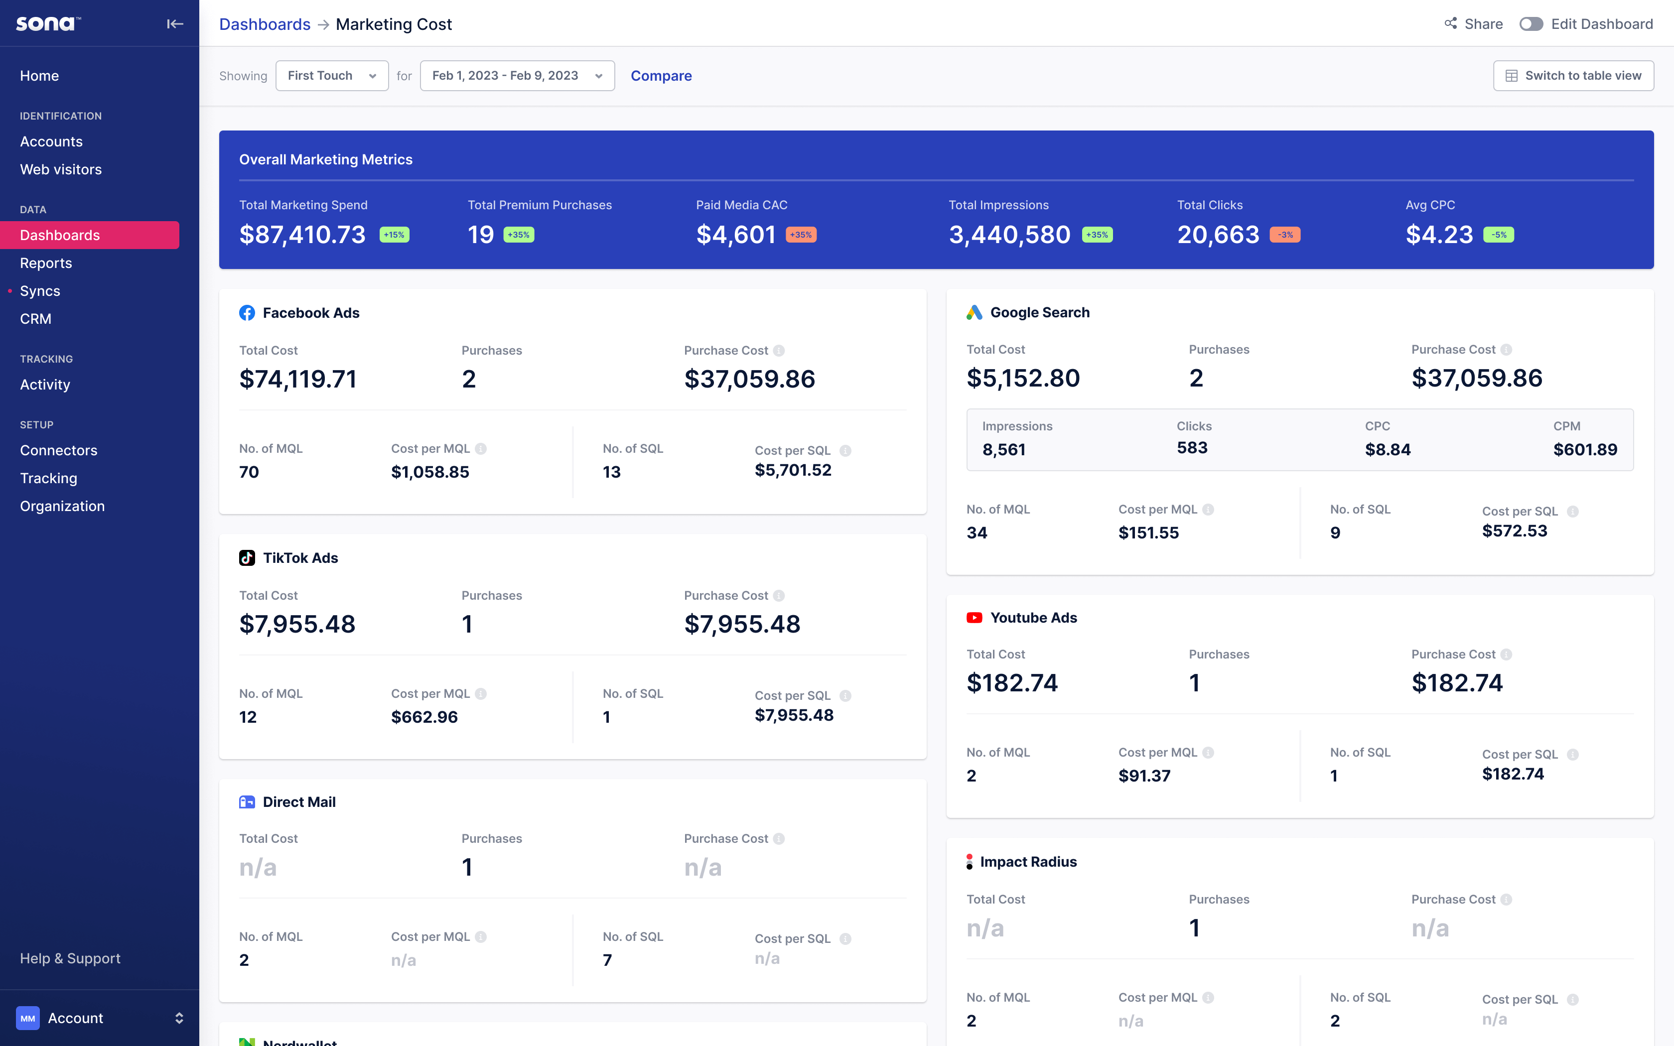Click the Compare link
This screenshot has width=1674, height=1046.
pos(661,75)
